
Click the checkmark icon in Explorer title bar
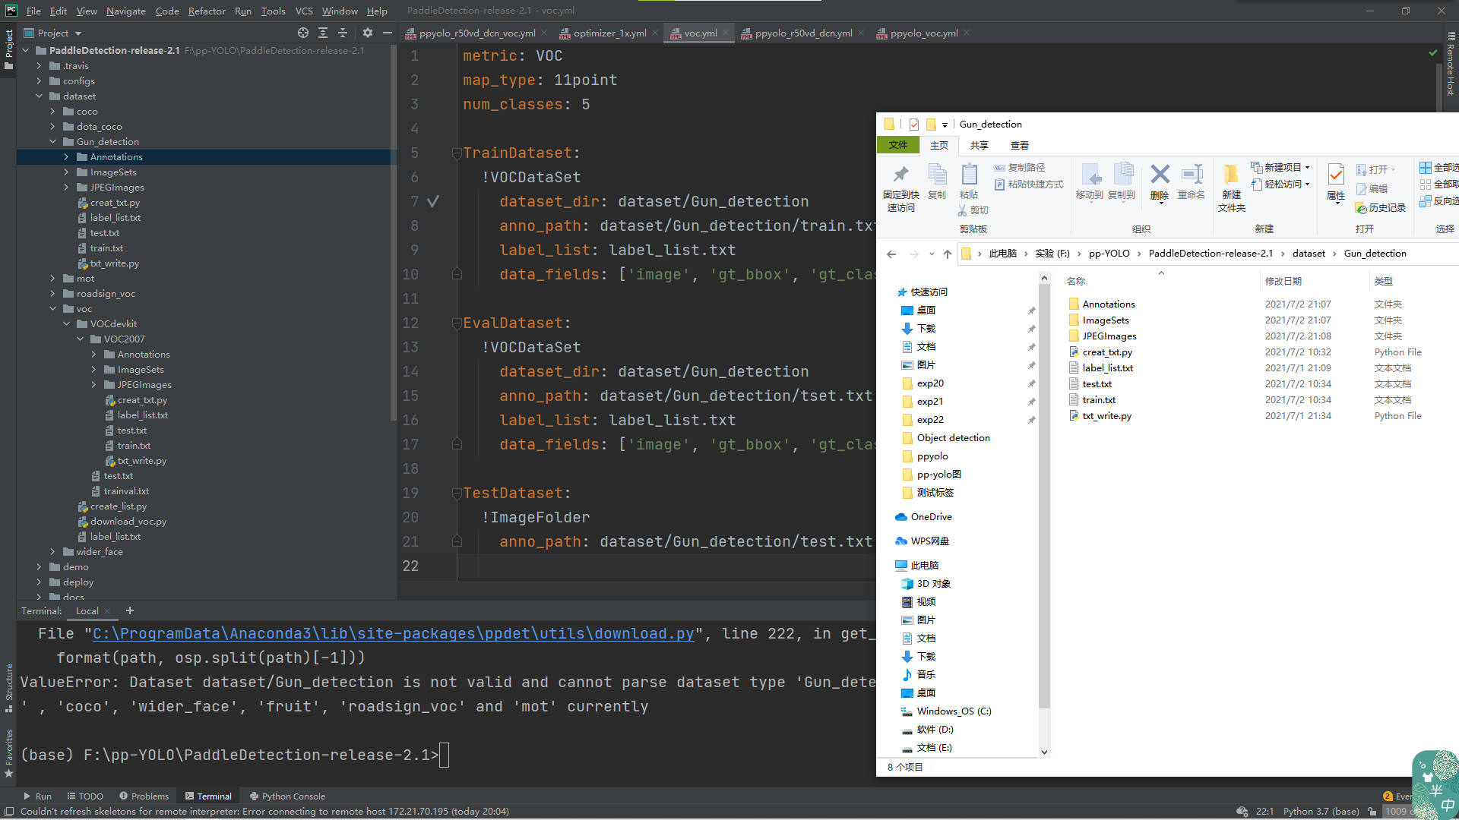(x=913, y=124)
